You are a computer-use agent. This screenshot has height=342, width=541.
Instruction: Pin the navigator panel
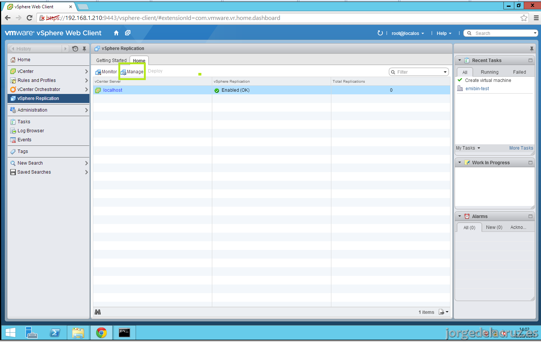tap(85, 48)
